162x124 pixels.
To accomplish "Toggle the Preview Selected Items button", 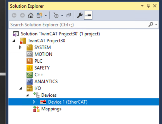I will 88,15.
